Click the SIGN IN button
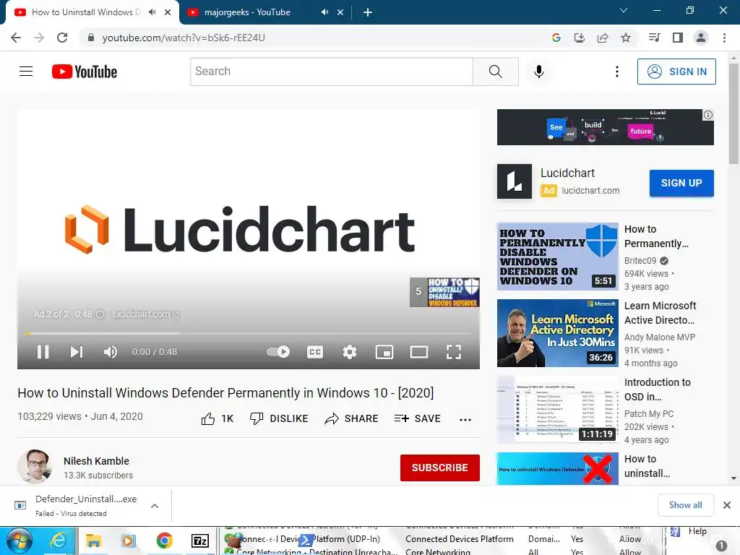Screen dimensions: 740x555 click(676, 72)
